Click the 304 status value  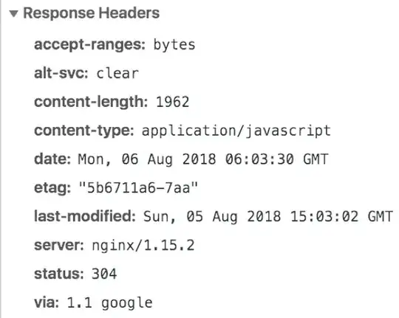tap(104, 274)
